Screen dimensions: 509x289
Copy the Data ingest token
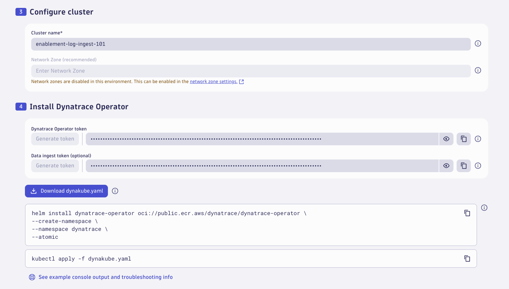[x=464, y=166]
